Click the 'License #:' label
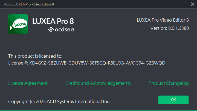 point(18,63)
